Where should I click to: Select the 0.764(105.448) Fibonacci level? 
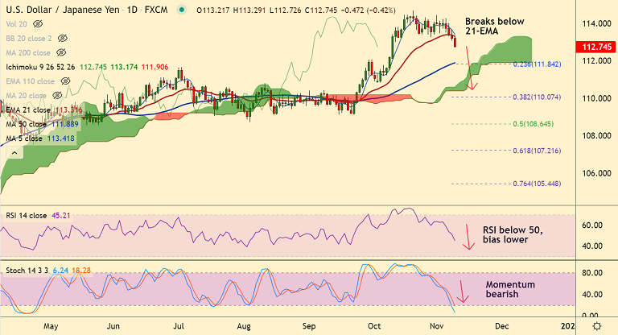click(537, 184)
